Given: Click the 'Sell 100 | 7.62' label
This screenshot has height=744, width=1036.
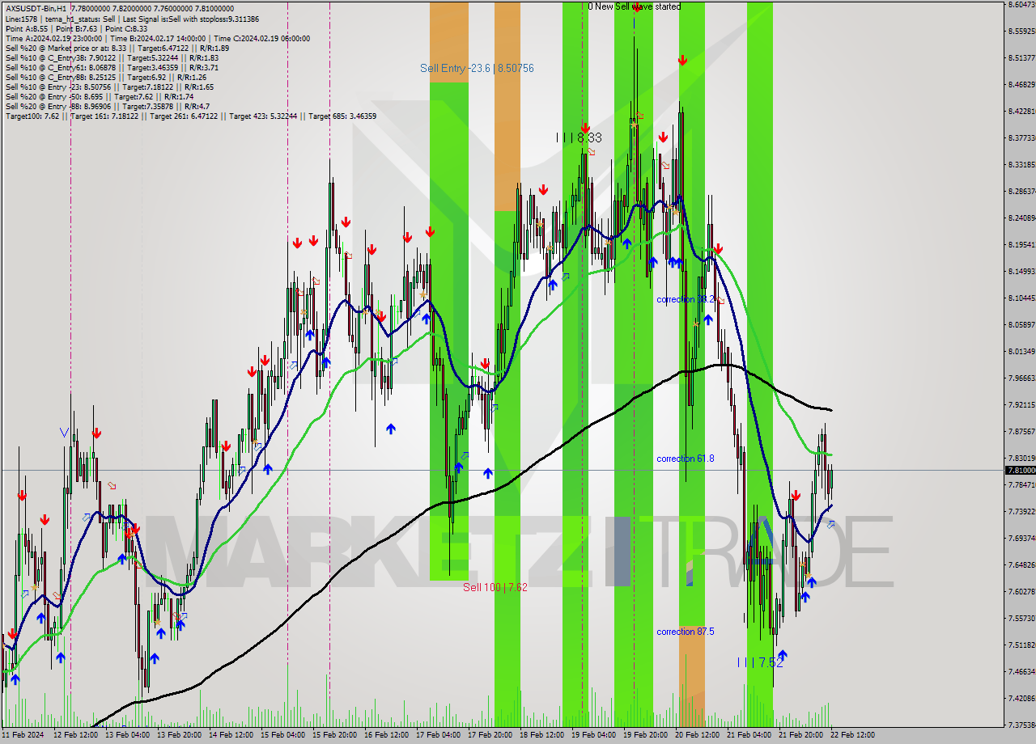Looking at the screenshot, I should [x=495, y=587].
